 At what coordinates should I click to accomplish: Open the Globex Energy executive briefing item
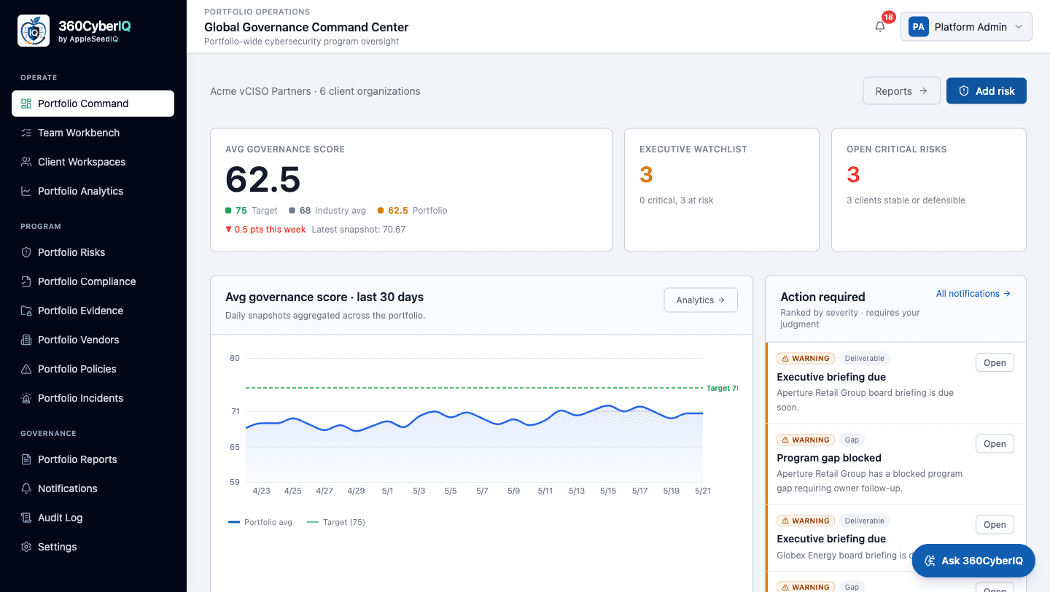(x=995, y=524)
